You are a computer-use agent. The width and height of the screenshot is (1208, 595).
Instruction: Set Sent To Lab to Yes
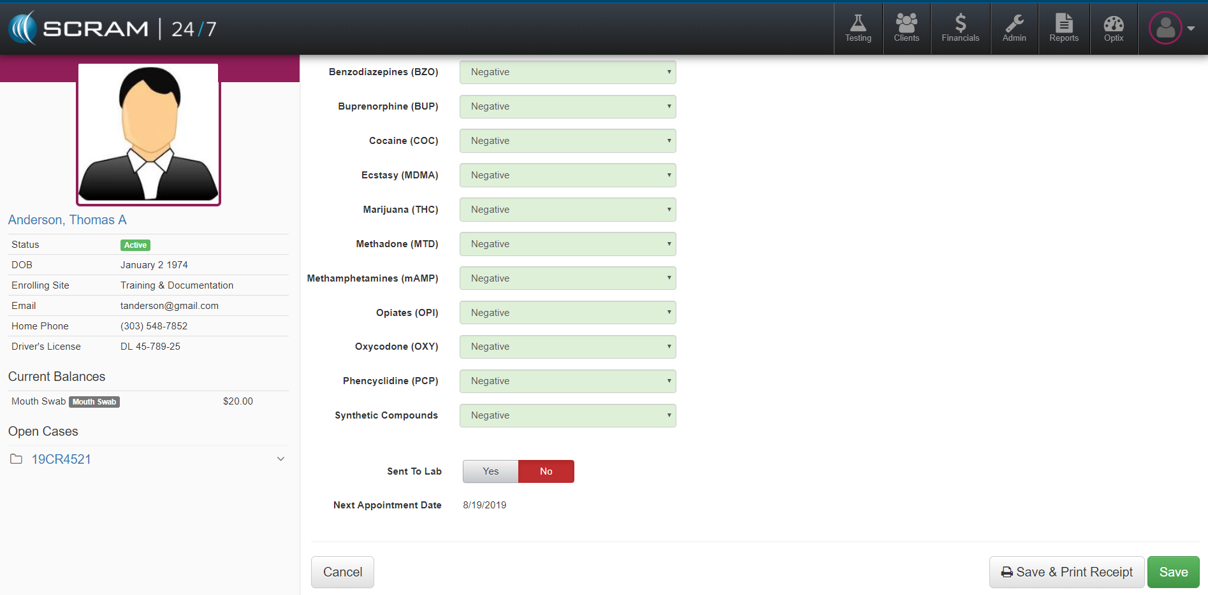490,471
